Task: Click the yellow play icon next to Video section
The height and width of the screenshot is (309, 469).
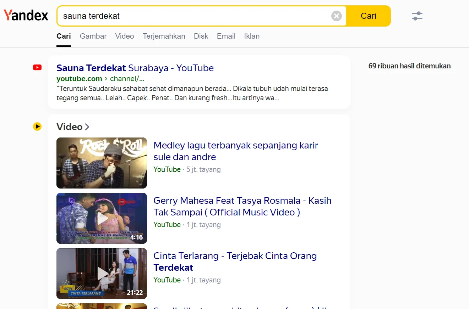Action: [x=37, y=126]
